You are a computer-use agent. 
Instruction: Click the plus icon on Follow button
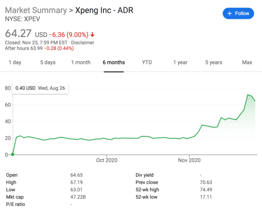click(229, 14)
